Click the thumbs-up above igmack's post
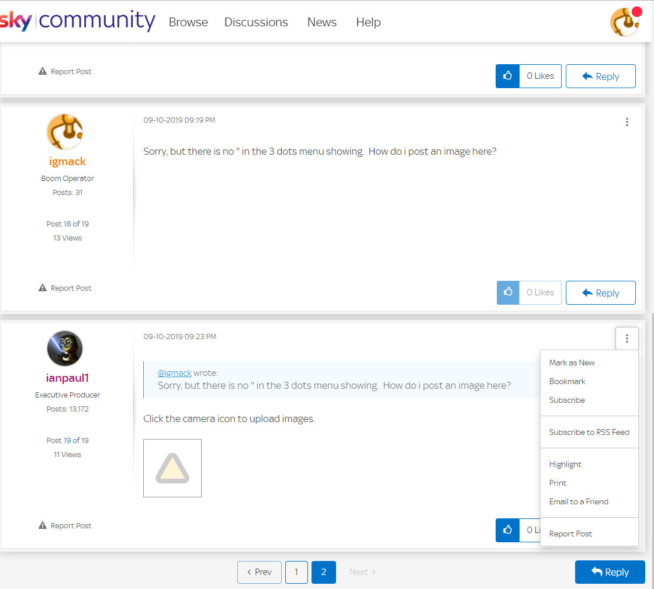Screen dimensions: 654x589 507,76
